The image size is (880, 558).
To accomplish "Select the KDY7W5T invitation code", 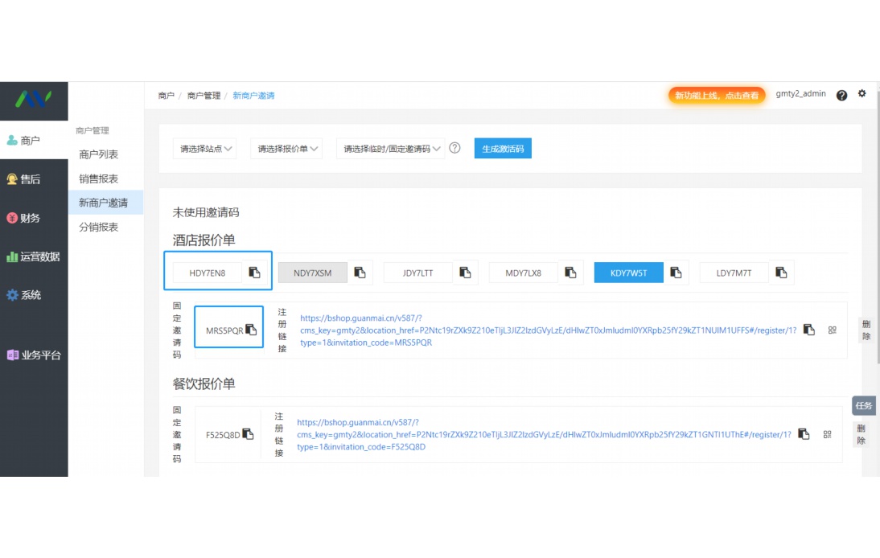I will coord(628,273).
